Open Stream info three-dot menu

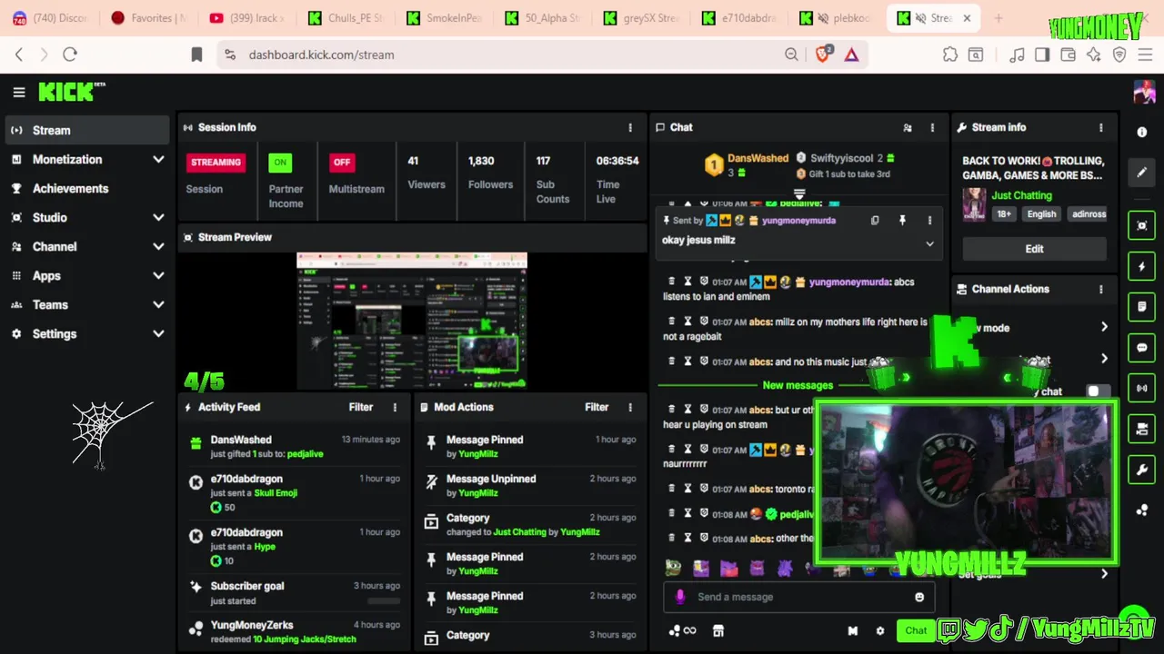tap(1101, 128)
